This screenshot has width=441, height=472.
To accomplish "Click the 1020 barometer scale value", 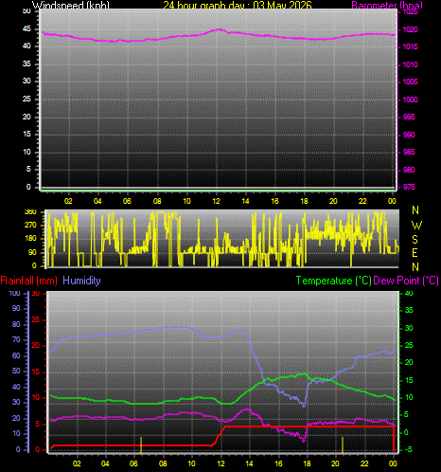I will pos(411,29).
